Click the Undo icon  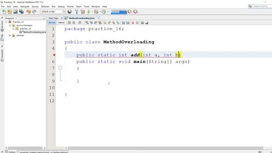[28, 11]
